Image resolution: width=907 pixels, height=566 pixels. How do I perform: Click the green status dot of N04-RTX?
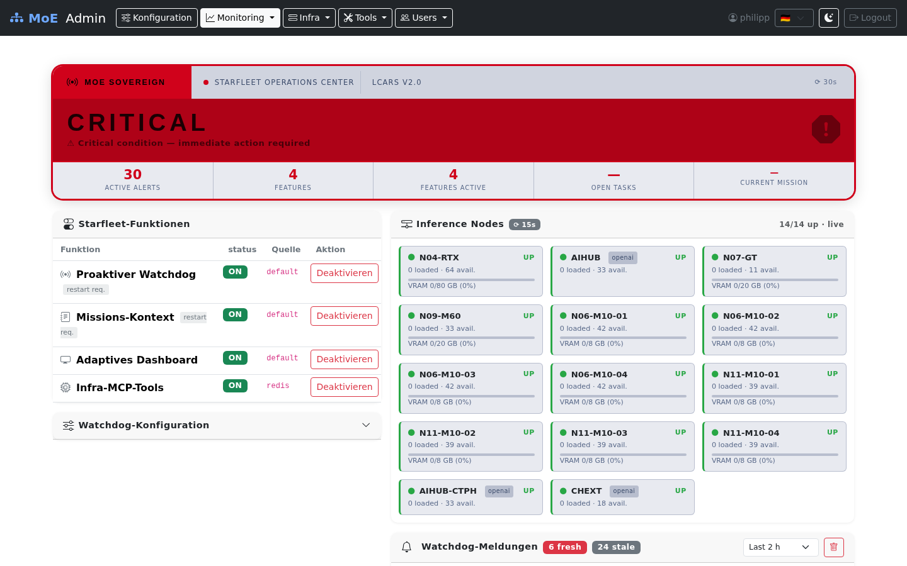411,257
